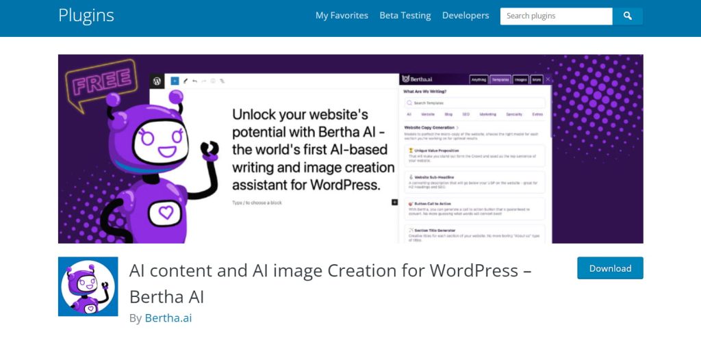Open the Bertha.ai author link
Image resolution: width=701 pixels, height=338 pixels.
pos(168,318)
